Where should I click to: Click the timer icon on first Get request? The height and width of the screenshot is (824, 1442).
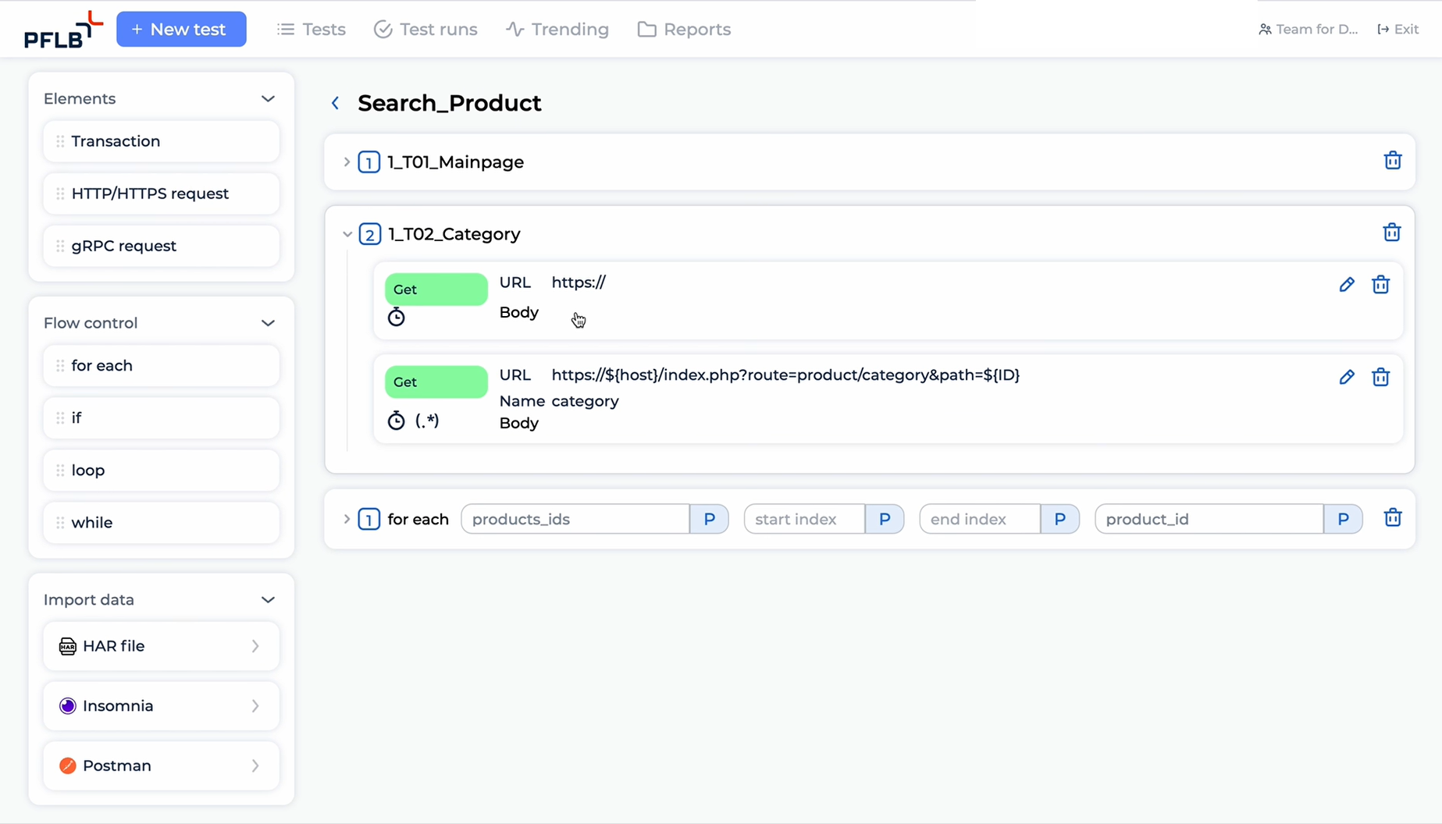tap(397, 317)
